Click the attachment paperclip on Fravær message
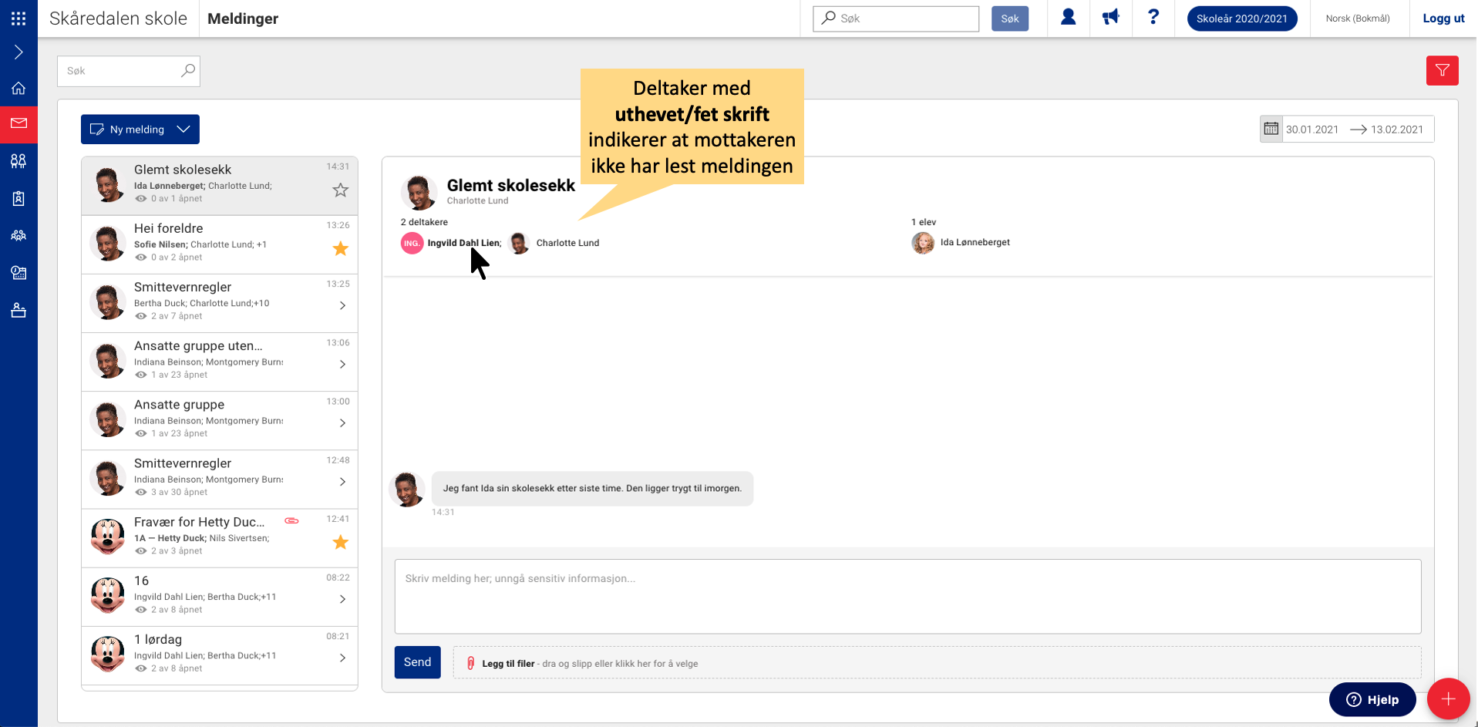Screen dimensions: 1478x727 (291, 521)
